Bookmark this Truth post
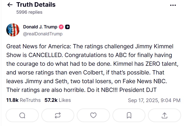The image size is (184, 126). click(x=129, y=115)
